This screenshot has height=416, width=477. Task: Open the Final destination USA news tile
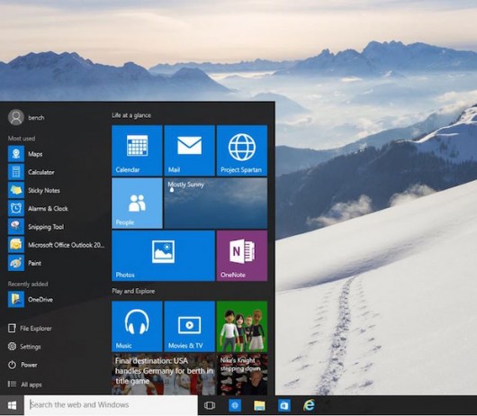(164, 375)
